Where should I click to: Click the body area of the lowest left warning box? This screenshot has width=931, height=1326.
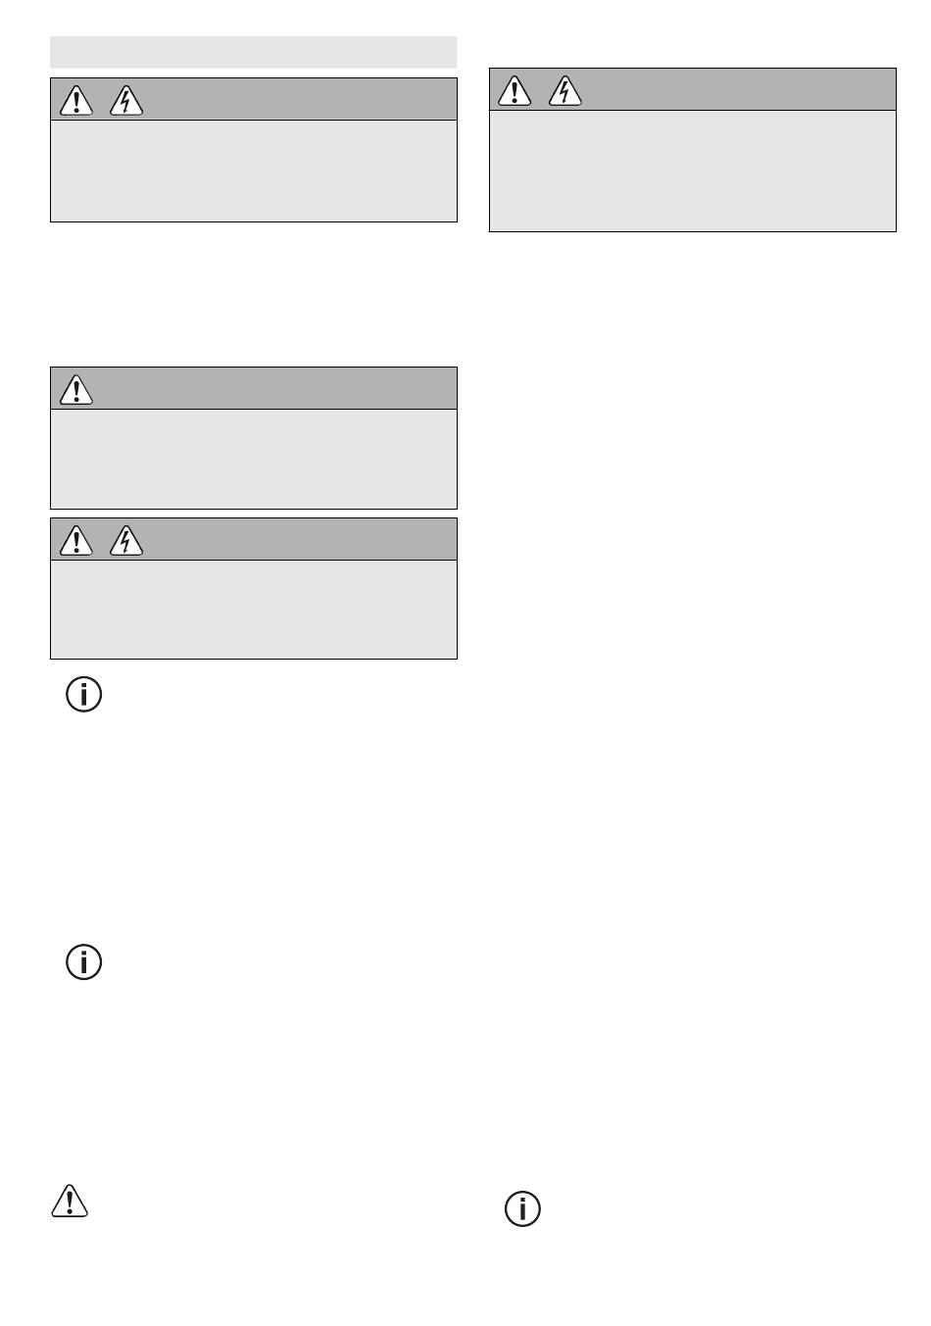coord(254,609)
